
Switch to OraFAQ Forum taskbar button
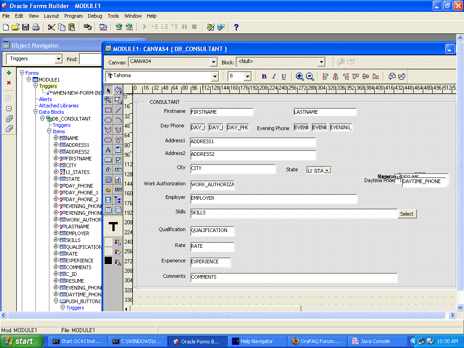click(317, 341)
